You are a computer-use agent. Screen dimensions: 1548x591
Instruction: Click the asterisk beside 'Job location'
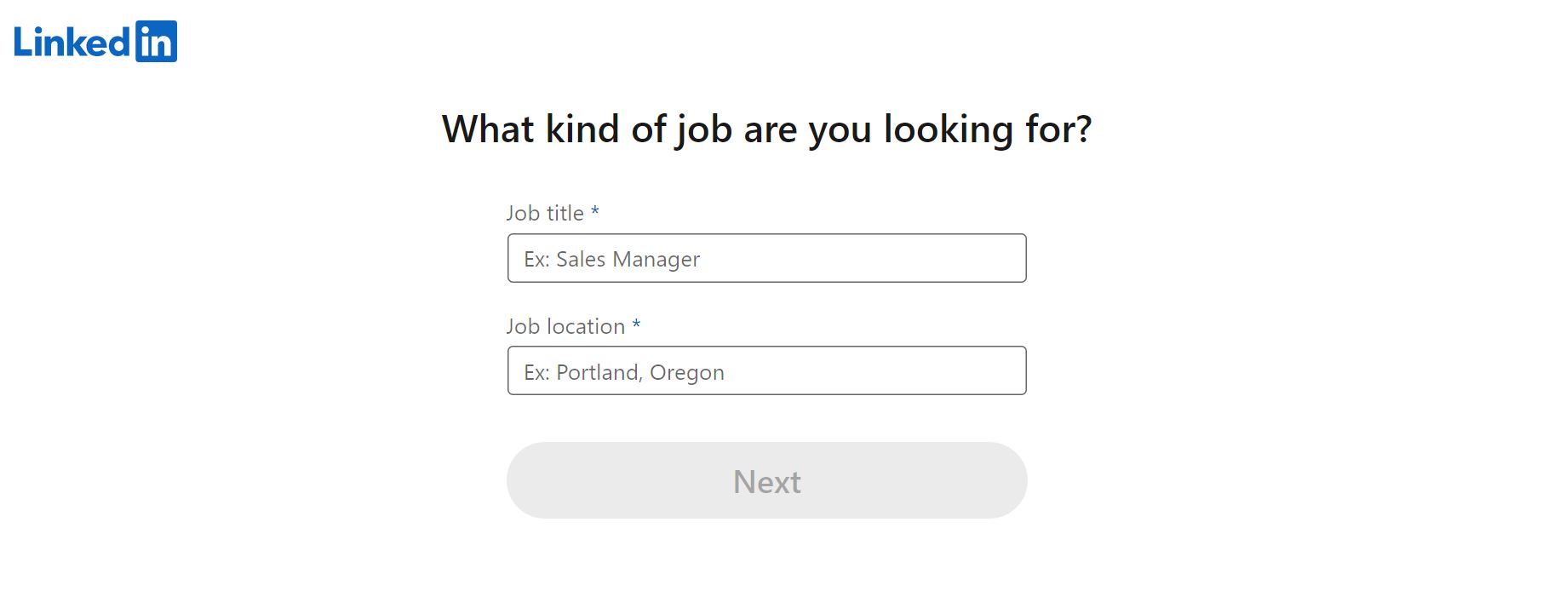637,326
